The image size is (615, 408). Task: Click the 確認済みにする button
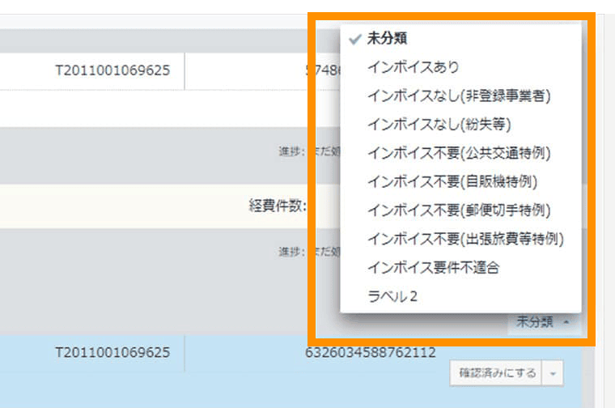(x=497, y=373)
